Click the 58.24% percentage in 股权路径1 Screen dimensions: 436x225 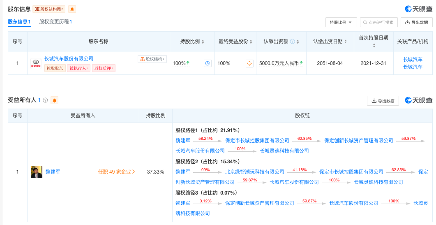pos(205,138)
